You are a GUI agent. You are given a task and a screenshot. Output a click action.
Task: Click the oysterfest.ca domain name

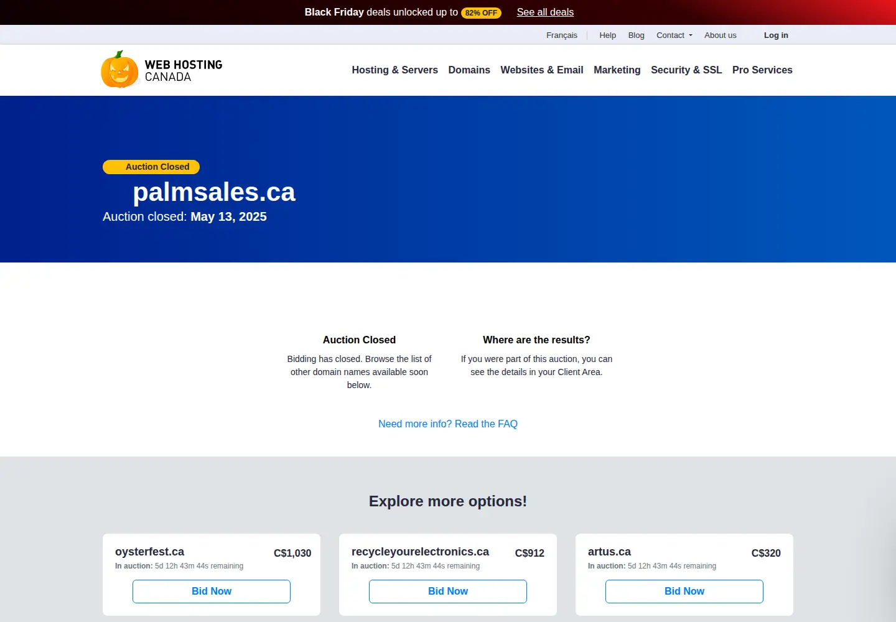pos(149,552)
